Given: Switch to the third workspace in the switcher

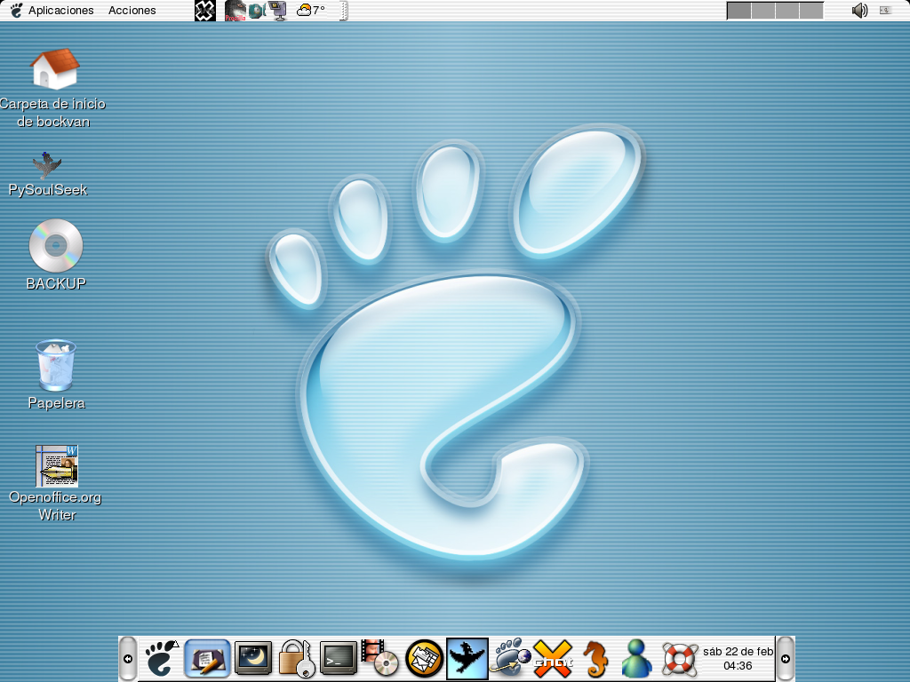Looking at the screenshot, I should click(x=787, y=11).
